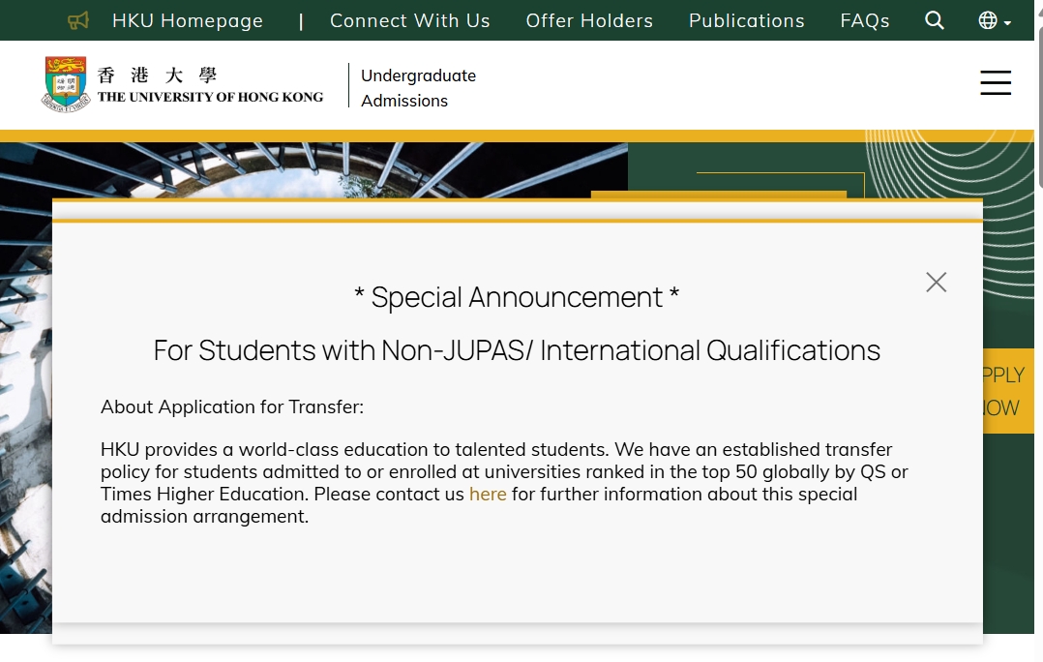
Task: Follow the "here" contact link
Action: click(x=488, y=494)
